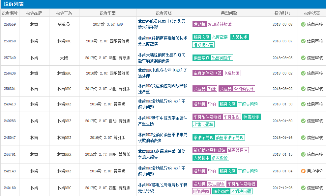
Task: Click green check icon for complaint 244761
Action: pyautogui.click(x=303, y=154)
